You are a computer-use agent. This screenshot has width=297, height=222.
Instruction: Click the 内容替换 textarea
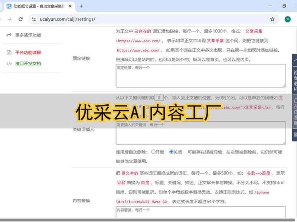[201, 212]
